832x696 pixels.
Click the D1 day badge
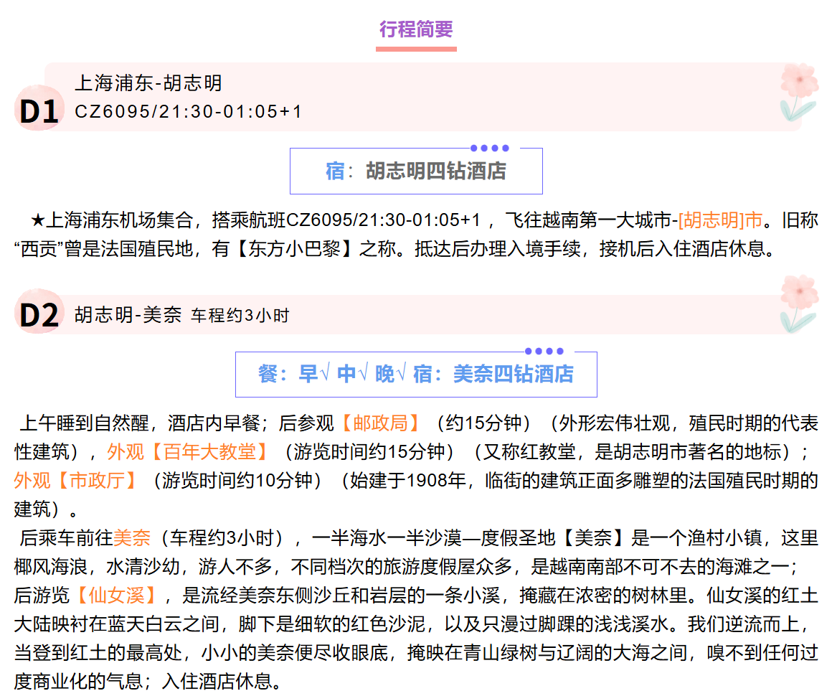click(39, 111)
